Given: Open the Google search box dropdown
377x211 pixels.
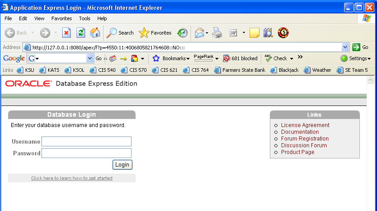Looking at the screenshot, I should click(90, 58).
